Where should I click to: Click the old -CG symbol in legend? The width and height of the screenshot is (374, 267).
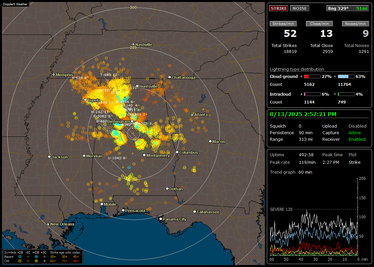[x=20, y=261]
